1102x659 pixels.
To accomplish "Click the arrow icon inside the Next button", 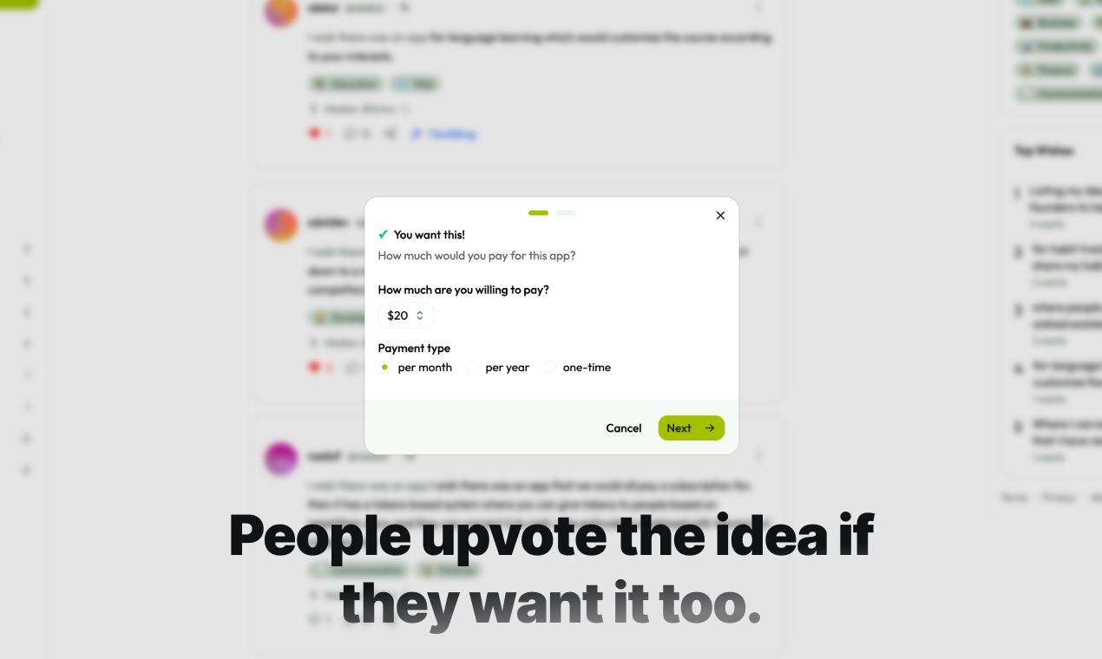I will [x=710, y=428].
